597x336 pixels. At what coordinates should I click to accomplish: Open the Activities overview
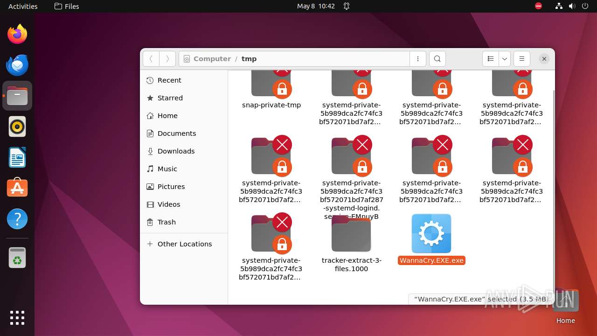[23, 6]
